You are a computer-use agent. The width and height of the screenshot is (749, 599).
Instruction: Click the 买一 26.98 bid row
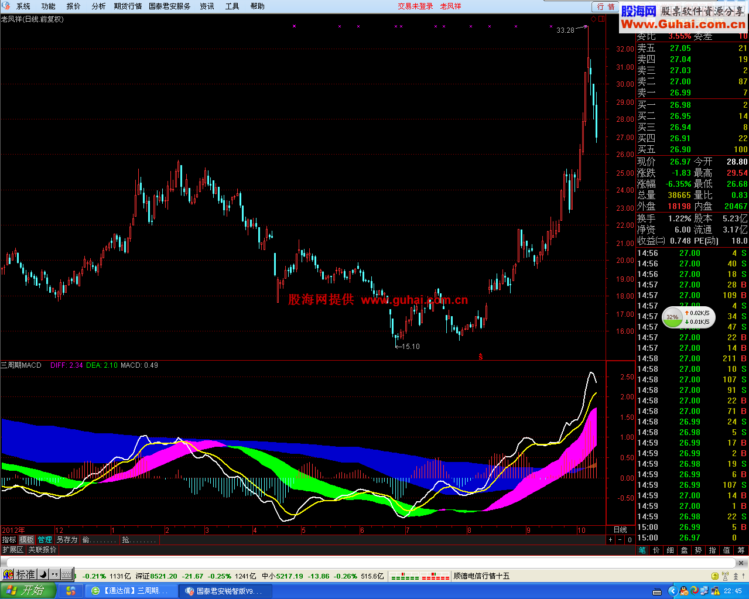(692, 105)
